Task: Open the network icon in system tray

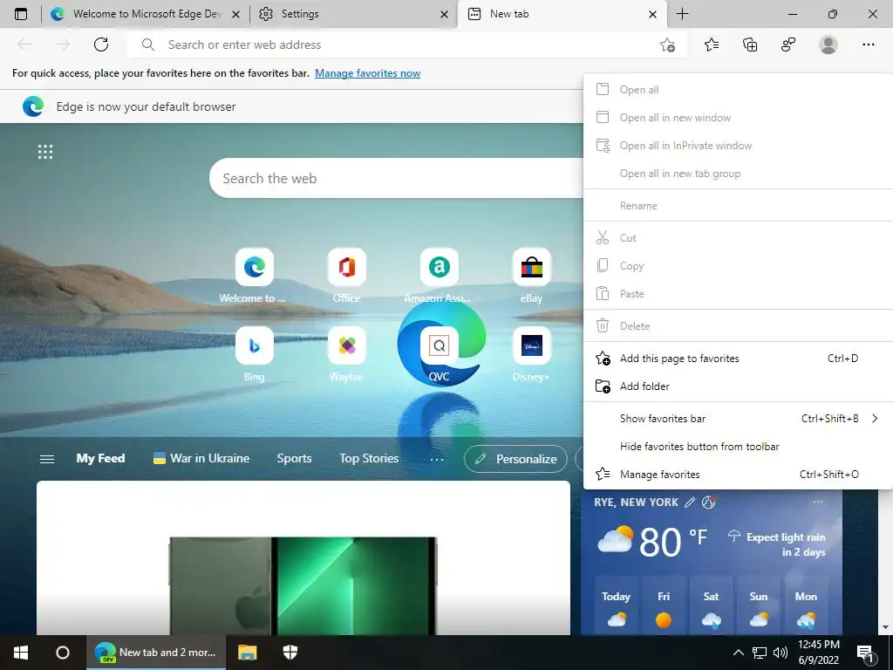Action: (760, 653)
